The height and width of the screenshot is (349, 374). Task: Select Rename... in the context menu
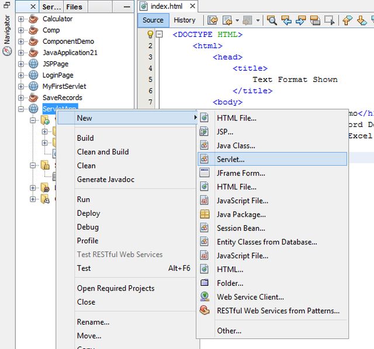tap(93, 322)
